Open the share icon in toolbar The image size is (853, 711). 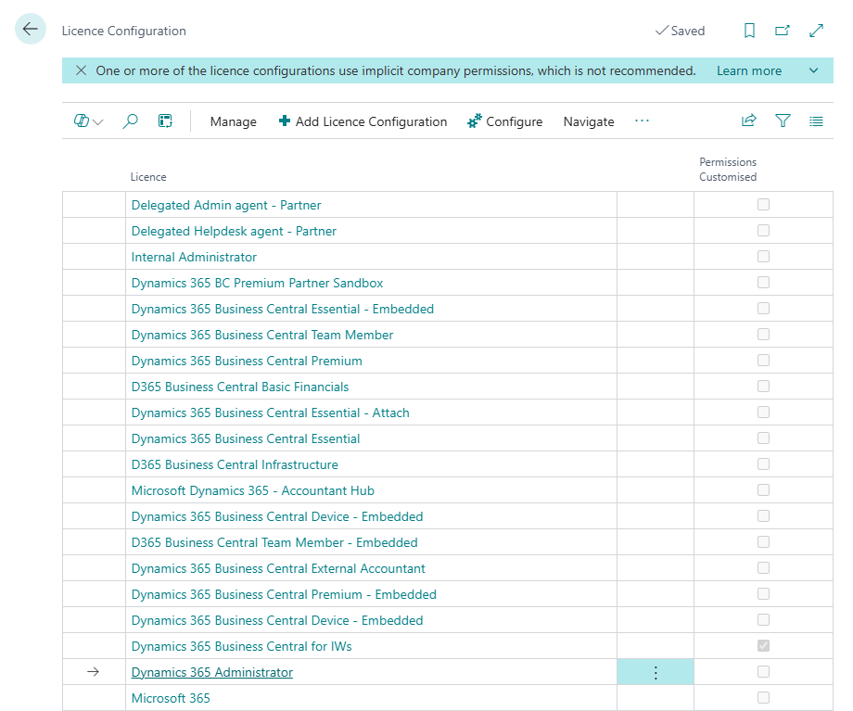click(748, 121)
